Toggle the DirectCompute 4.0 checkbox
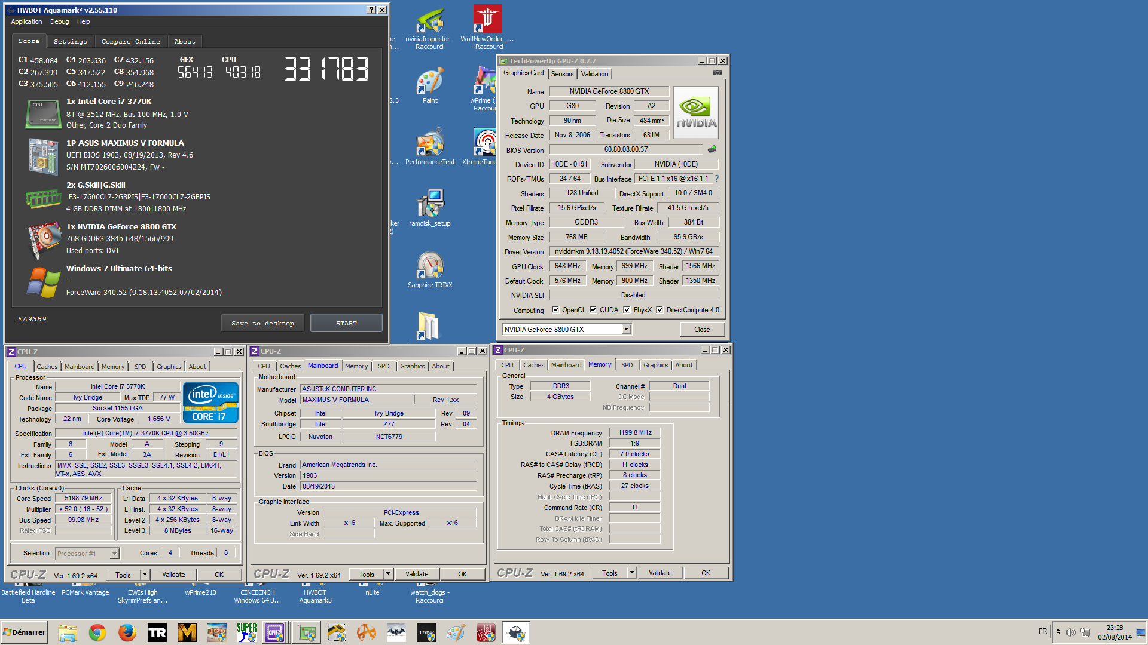 (660, 310)
